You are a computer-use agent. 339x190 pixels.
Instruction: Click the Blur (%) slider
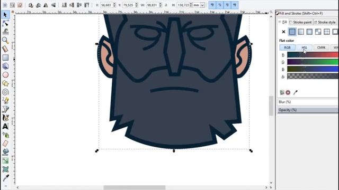point(308,102)
